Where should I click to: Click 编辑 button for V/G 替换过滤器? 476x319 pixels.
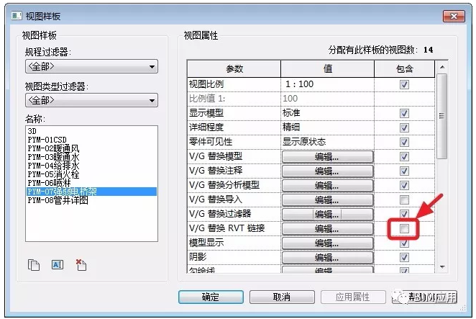327,214
